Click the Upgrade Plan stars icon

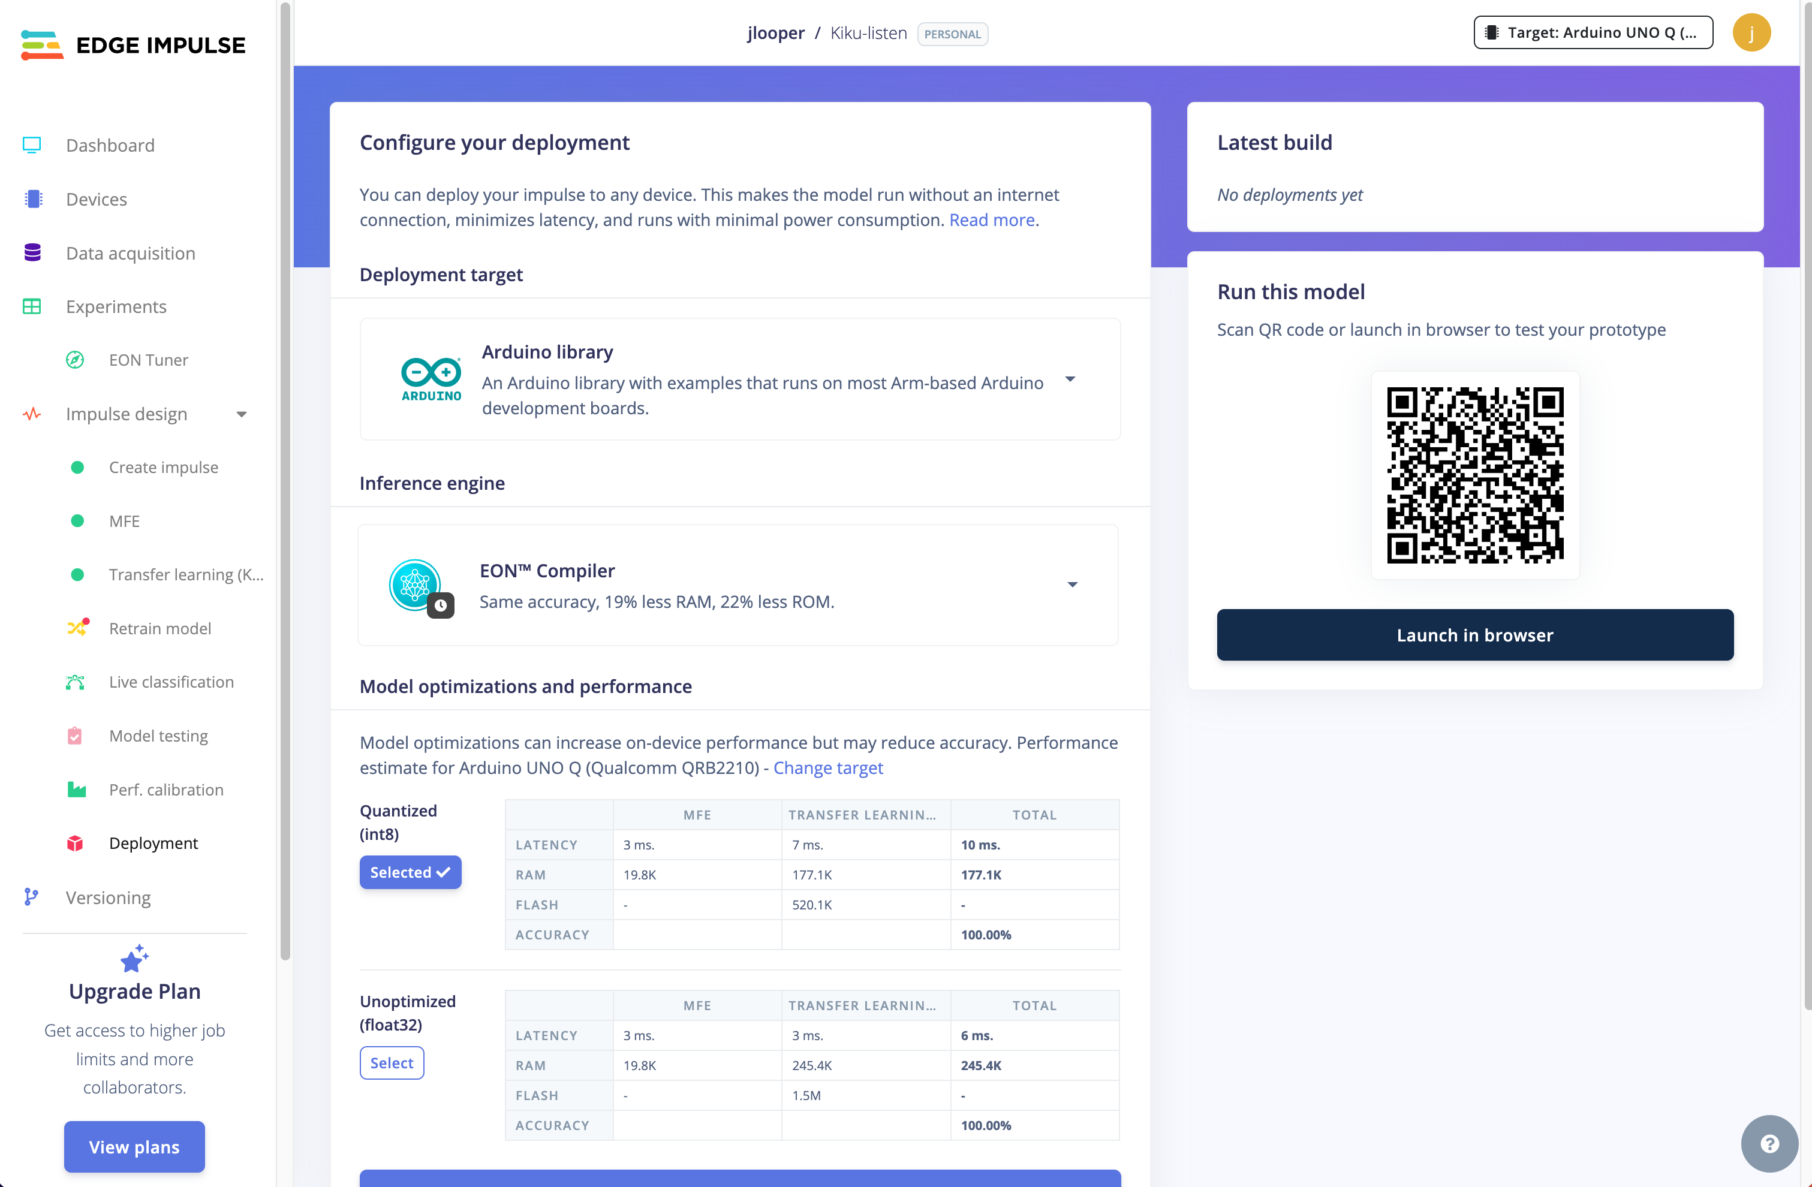click(135, 959)
